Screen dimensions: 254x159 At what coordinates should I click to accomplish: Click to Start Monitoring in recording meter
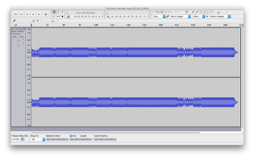pyautogui.click(x=85, y=13)
